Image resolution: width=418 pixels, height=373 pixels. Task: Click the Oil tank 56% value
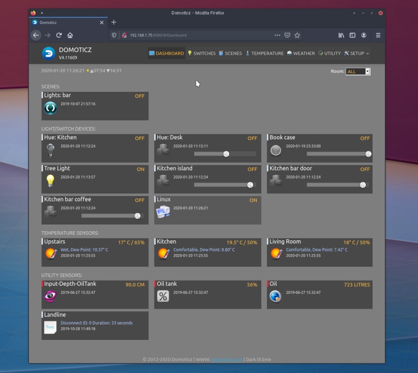click(252, 285)
